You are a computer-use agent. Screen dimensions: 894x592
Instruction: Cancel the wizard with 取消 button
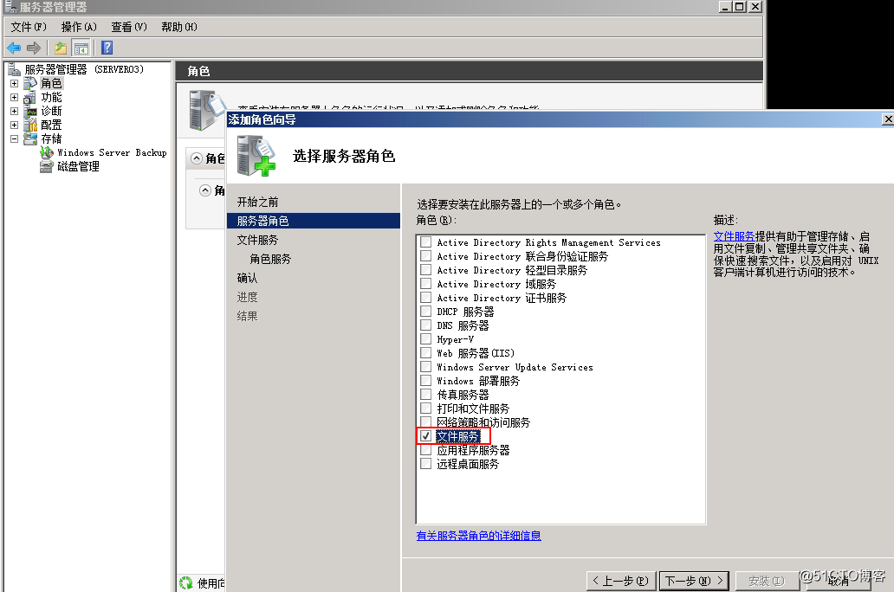(x=839, y=581)
